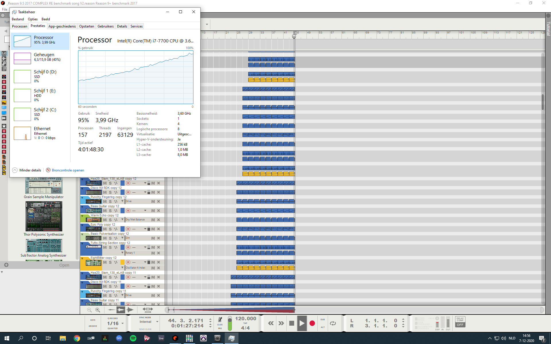Delete the Rotary 1 automation lane
This screenshot has width=551, height=344.
(x=158, y=253)
